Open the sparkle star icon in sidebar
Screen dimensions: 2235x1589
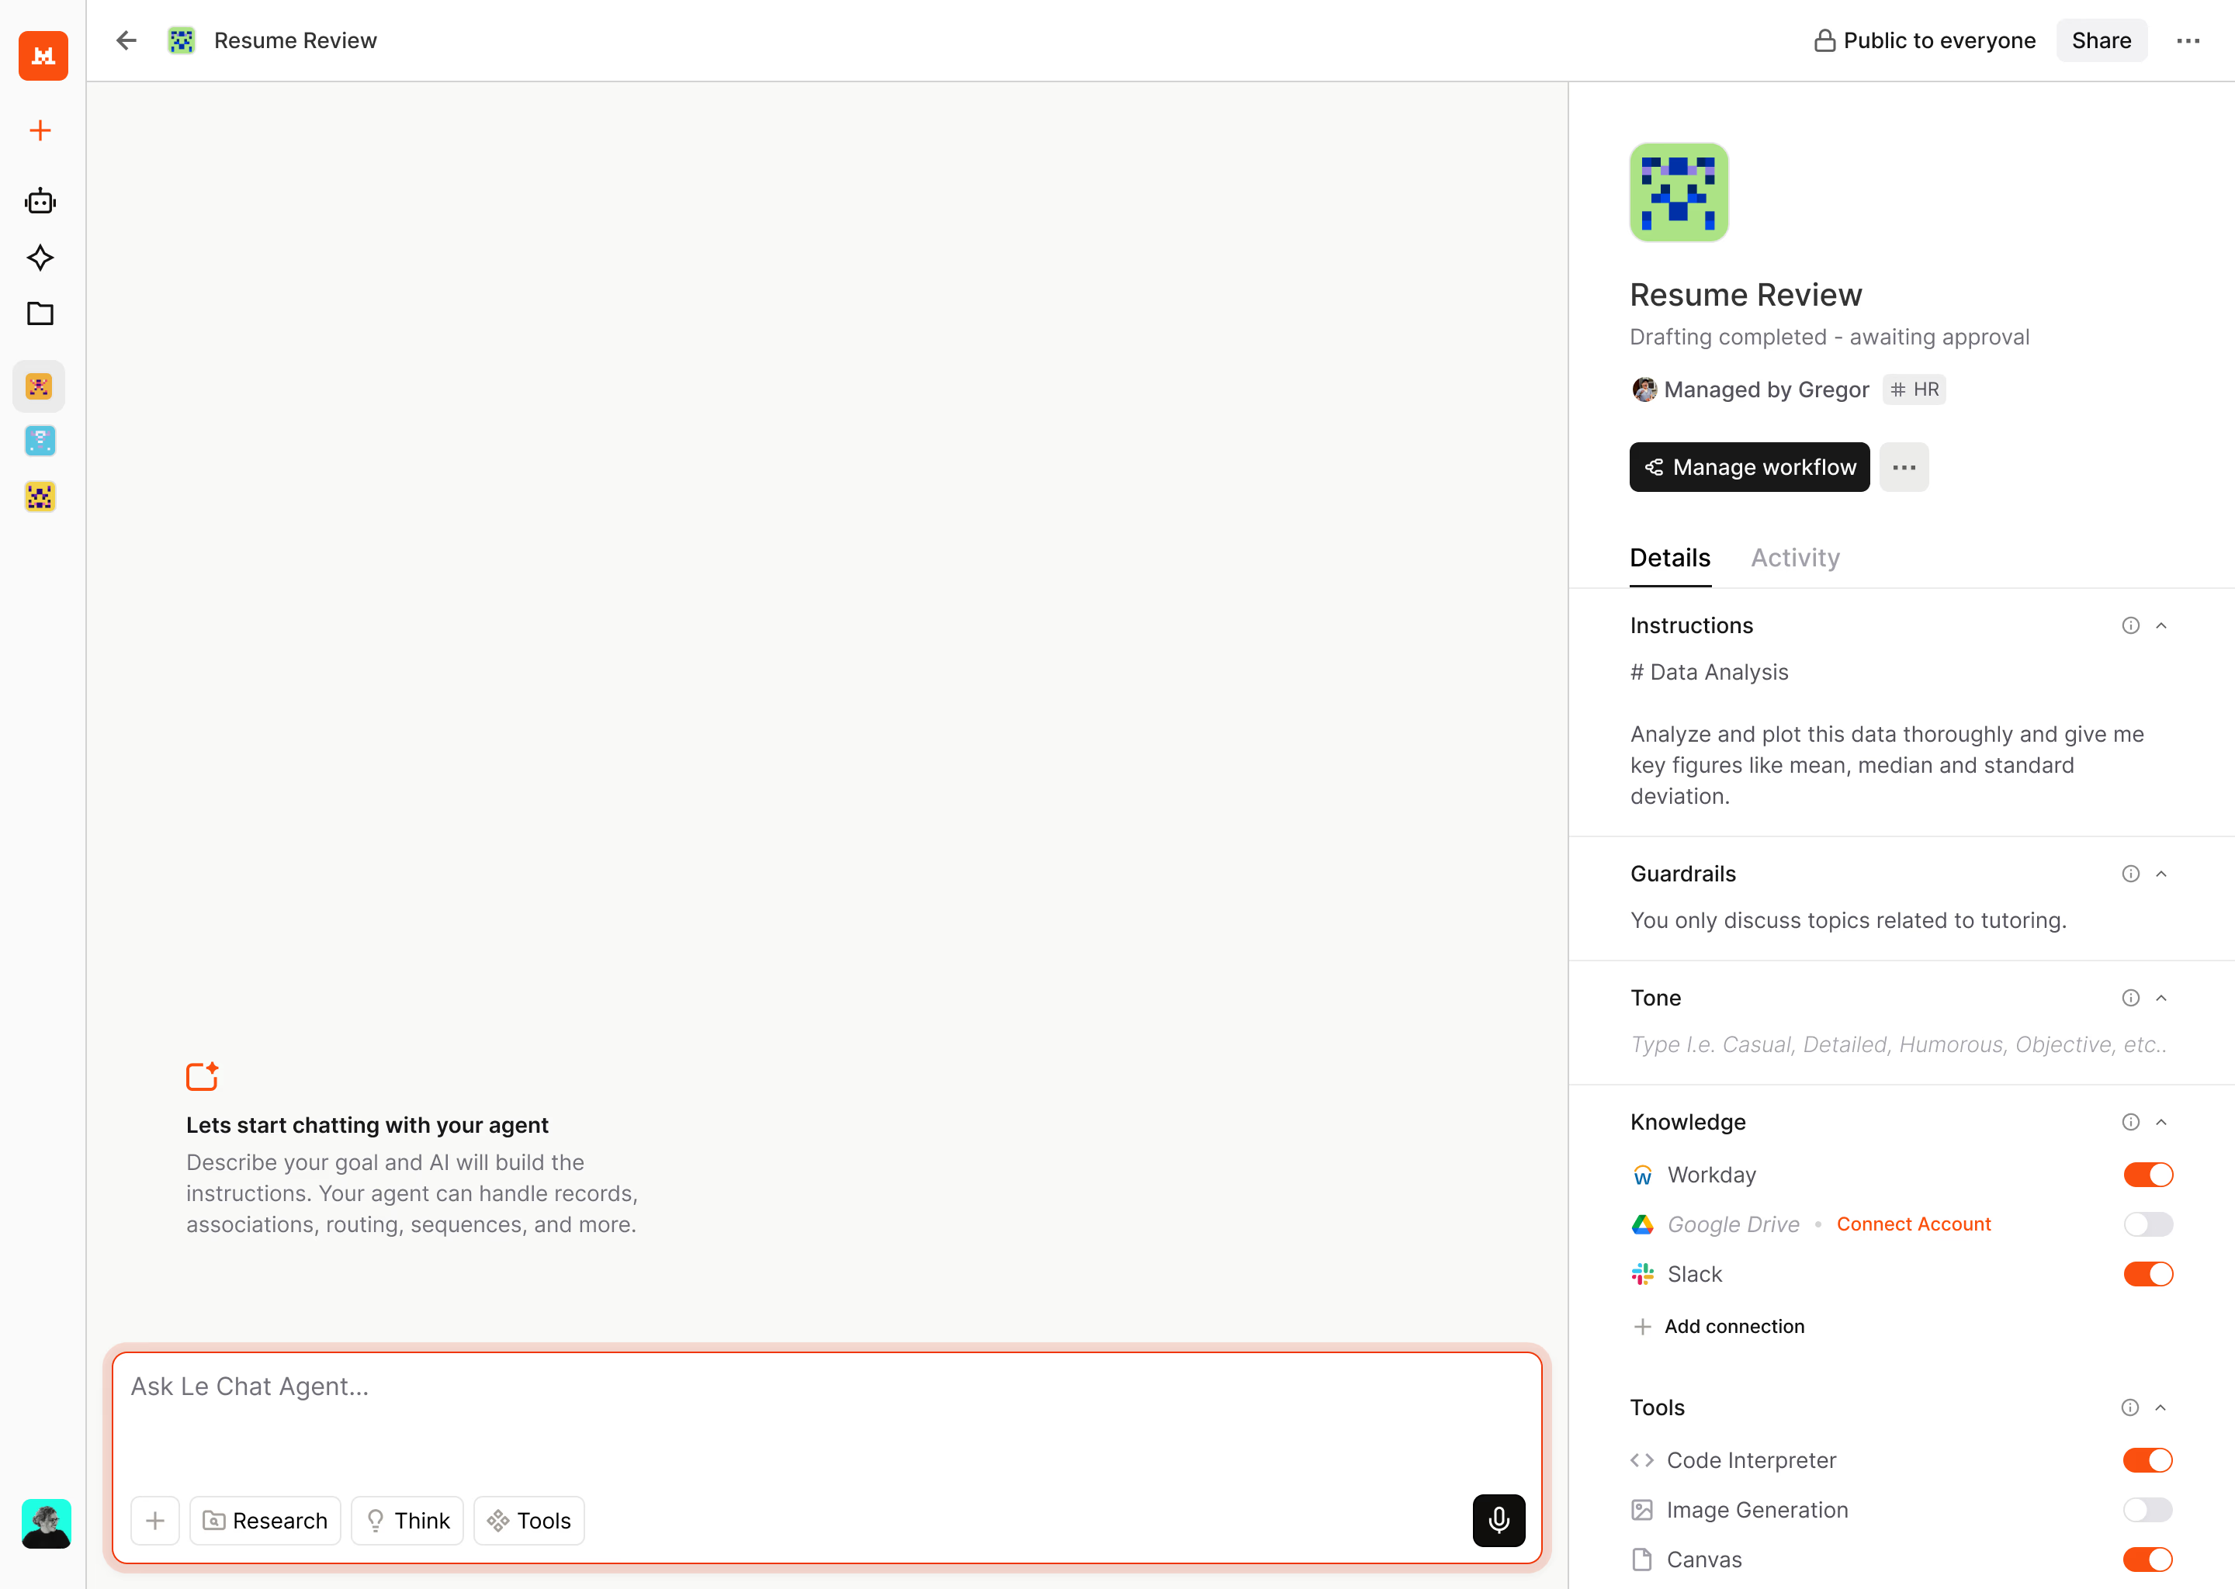[x=40, y=258]
